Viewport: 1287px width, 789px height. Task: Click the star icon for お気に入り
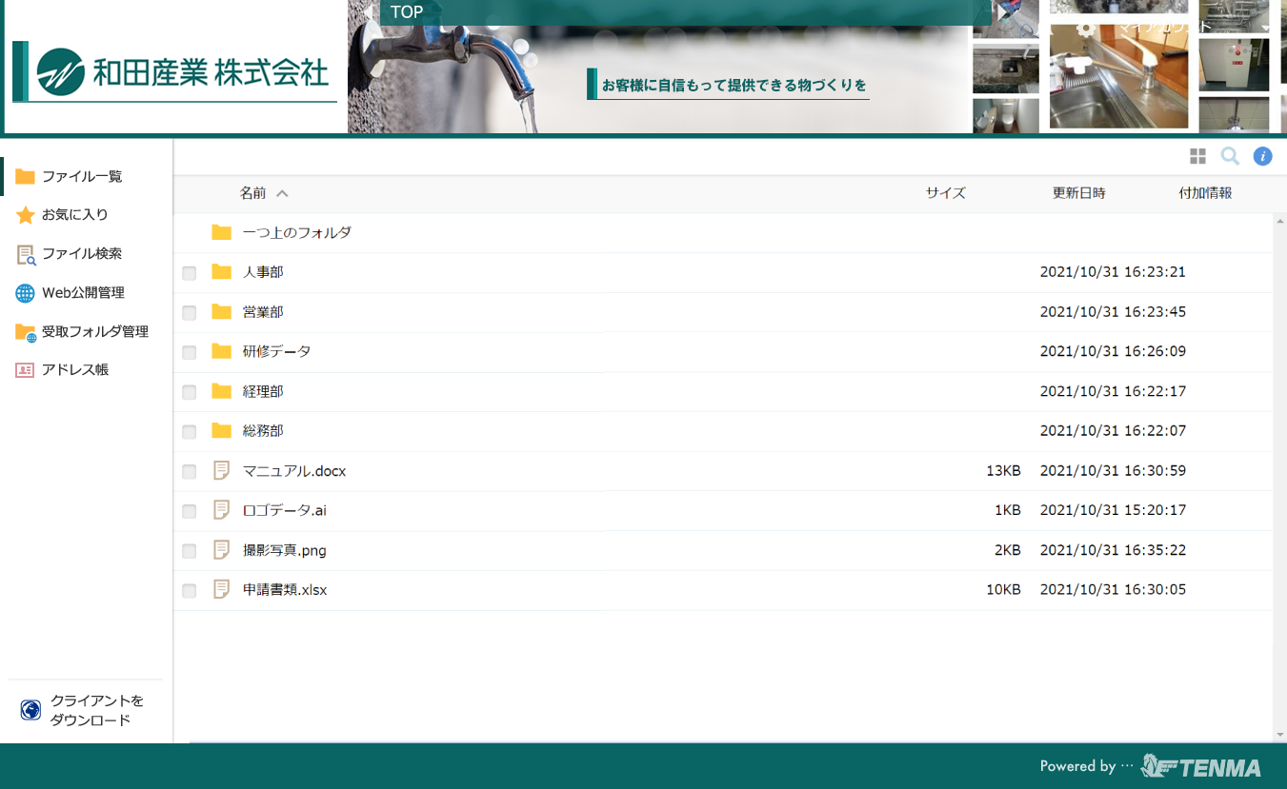coord(25,215)
